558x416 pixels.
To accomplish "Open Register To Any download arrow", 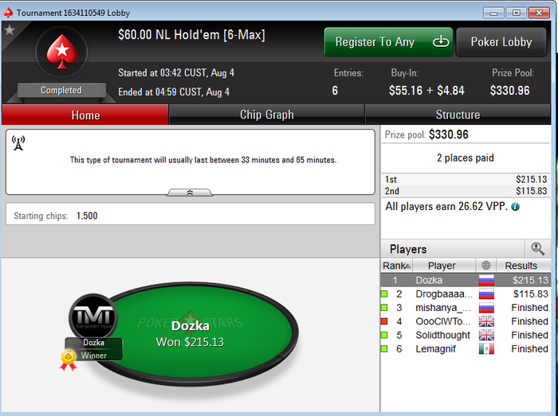I will pos(441,42).
